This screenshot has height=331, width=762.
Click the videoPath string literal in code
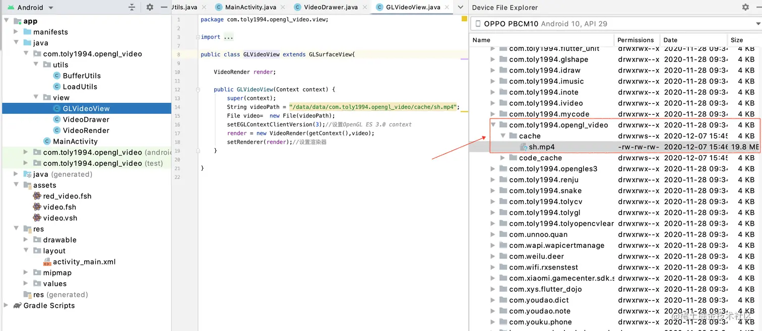tap(373, 107)
